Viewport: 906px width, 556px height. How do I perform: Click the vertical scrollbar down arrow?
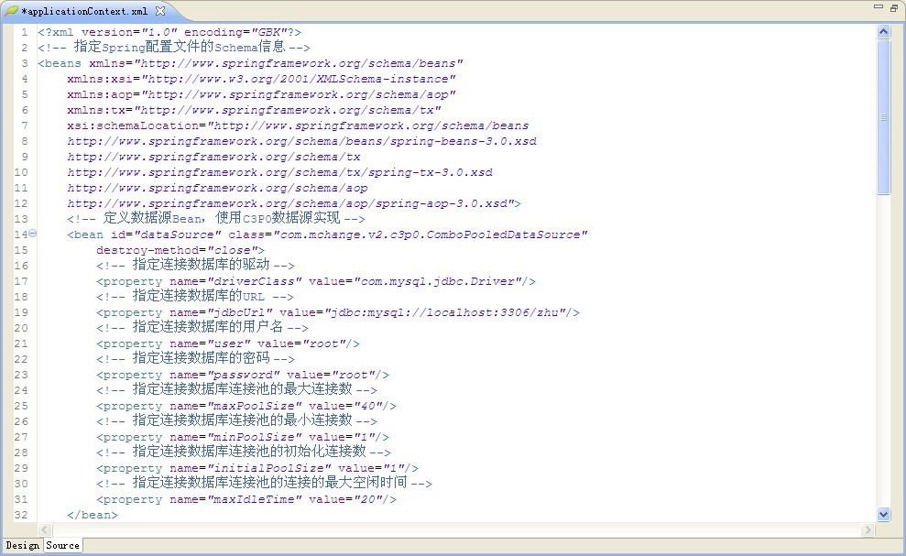[885, 514]
